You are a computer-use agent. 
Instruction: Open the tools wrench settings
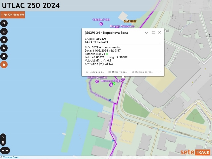pos(4,48)
